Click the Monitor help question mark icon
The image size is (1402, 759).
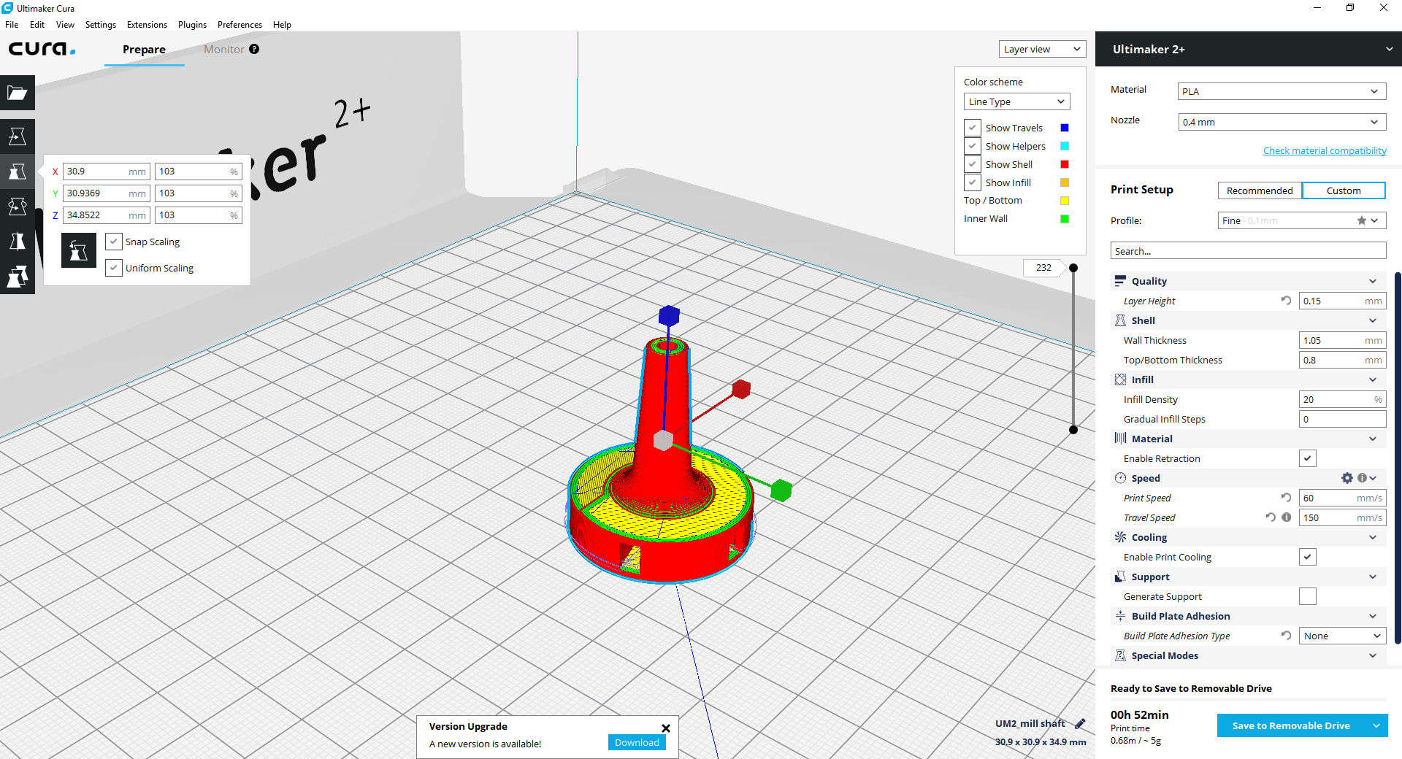coord(254,49)
